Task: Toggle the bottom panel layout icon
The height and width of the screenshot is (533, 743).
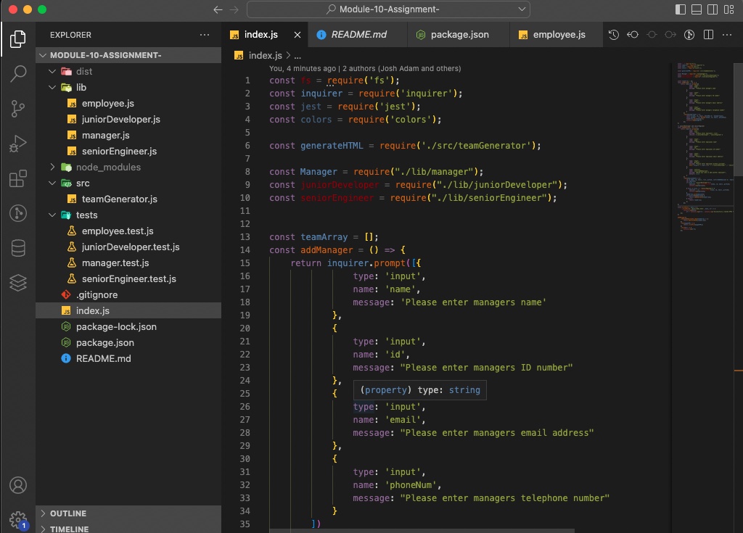Action: (697, 9)
